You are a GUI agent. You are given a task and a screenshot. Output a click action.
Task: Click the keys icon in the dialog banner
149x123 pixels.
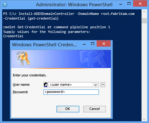pos(23,59)
